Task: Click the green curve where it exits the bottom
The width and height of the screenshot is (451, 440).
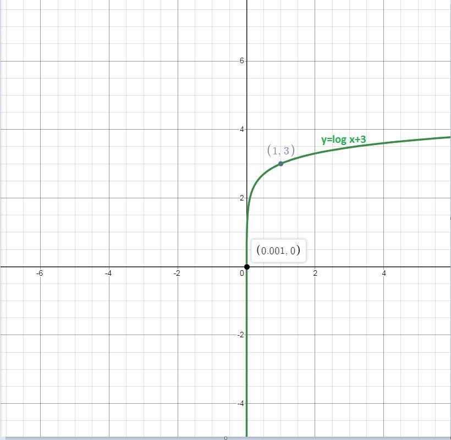Action: 246,435
